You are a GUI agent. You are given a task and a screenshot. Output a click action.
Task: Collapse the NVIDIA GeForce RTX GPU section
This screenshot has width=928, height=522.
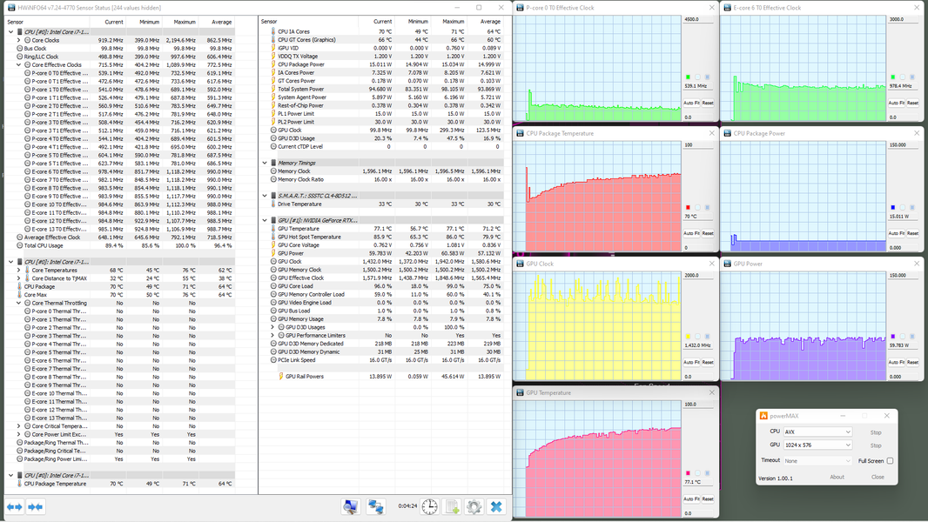click(x=266, y=220)
